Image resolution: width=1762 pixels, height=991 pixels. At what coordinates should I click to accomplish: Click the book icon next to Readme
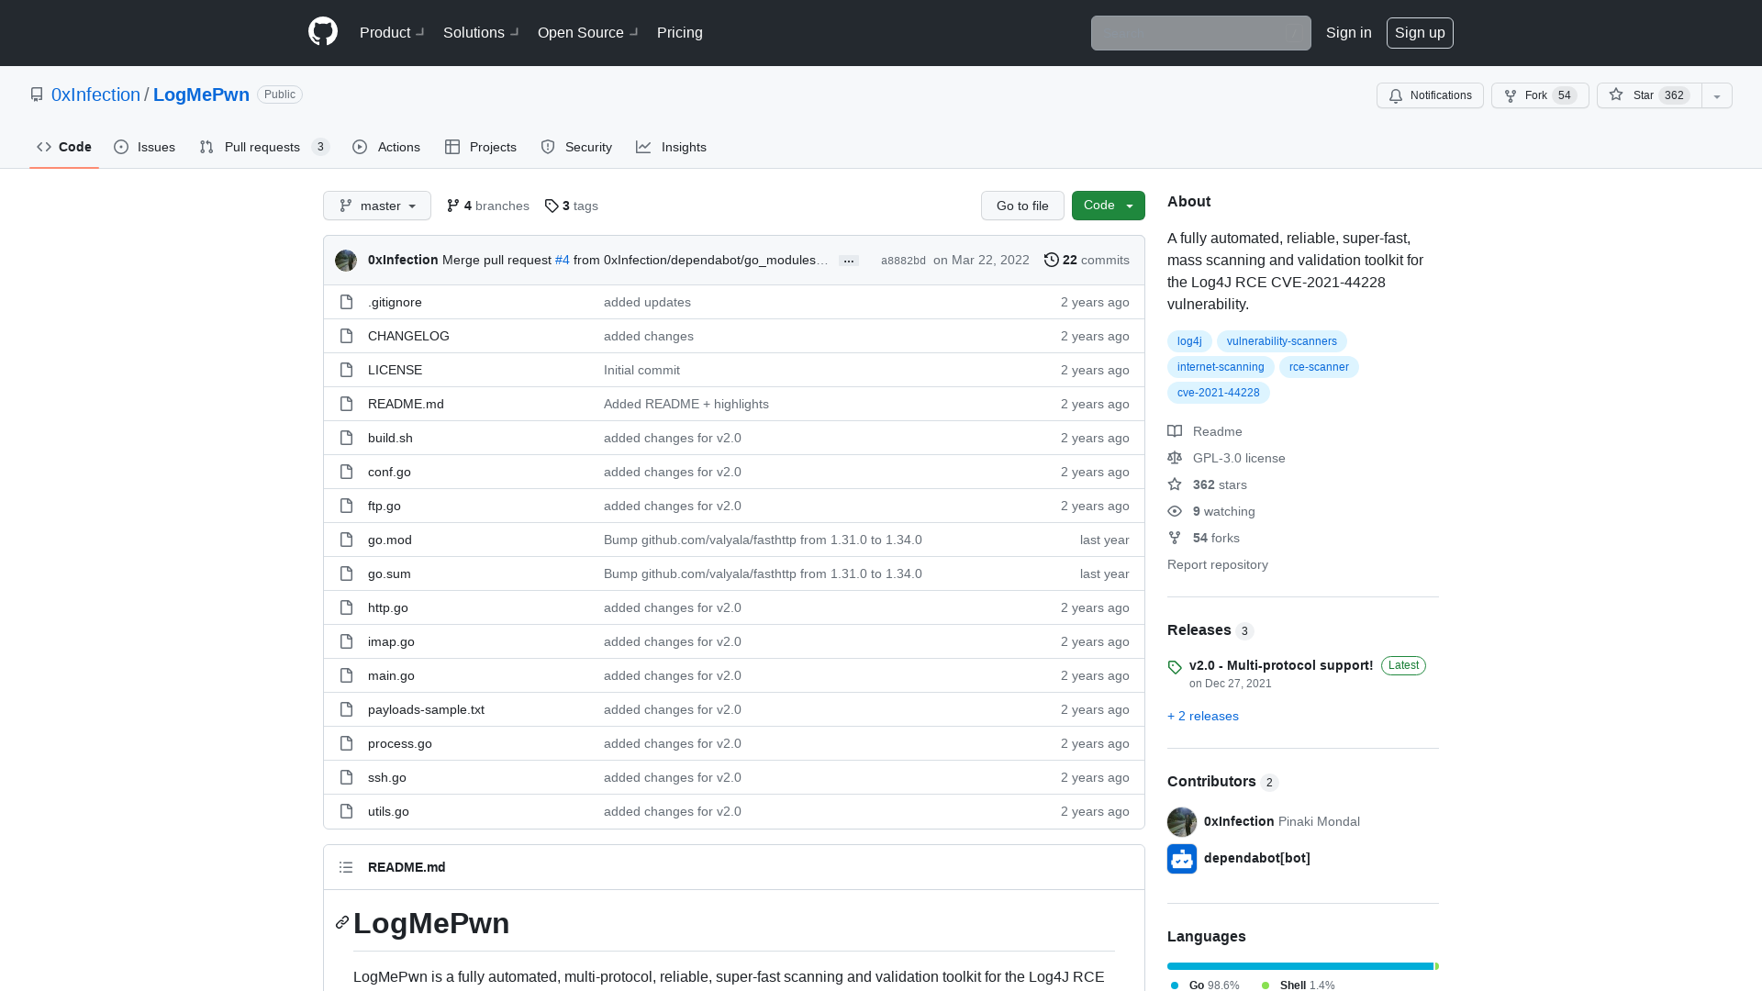pos(1175,431)
